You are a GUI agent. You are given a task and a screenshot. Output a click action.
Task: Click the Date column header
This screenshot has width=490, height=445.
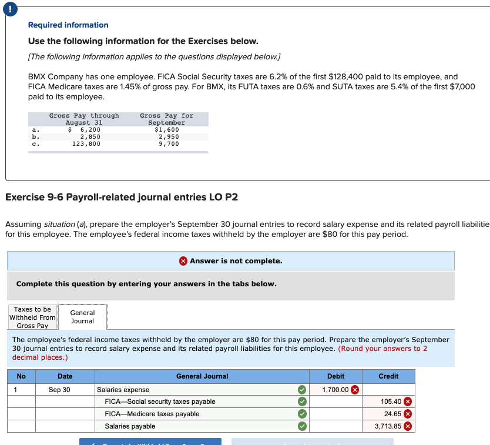[65, 376]
